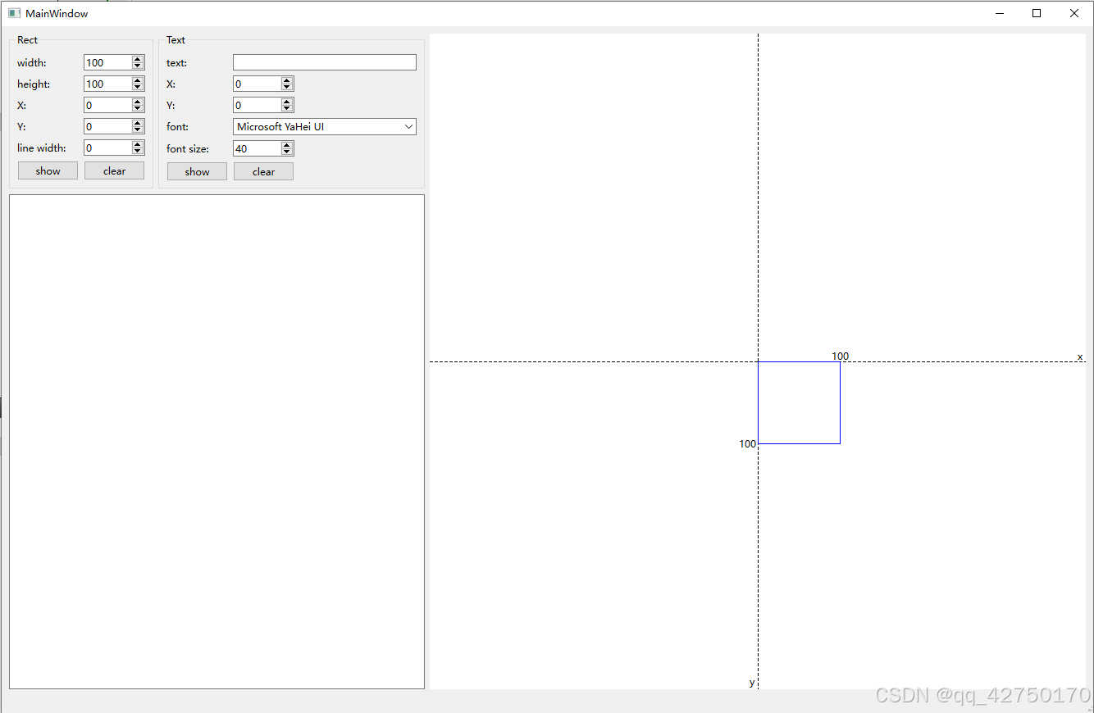1094x713 pixels.
Task: Click the X input in the Text group
Action: coord(254,83)
